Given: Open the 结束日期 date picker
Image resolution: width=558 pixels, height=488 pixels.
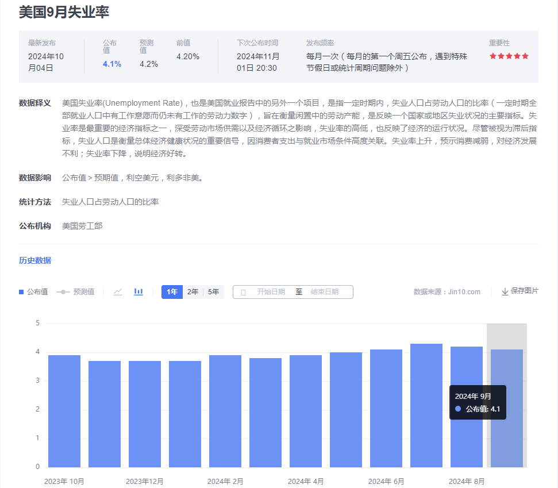Looking at the screenshot, I should click(x=325, y=292).
